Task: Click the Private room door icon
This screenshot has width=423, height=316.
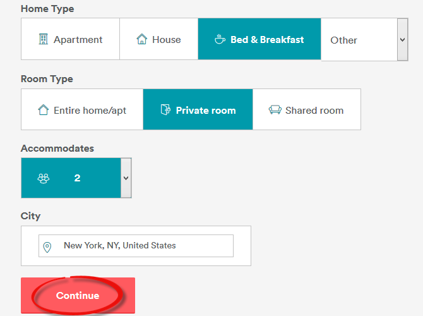Action: (165, 110)
